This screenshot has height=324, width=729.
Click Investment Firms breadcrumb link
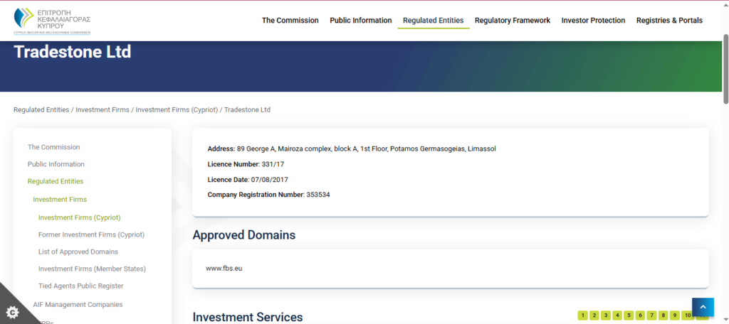tap(103, 110)
